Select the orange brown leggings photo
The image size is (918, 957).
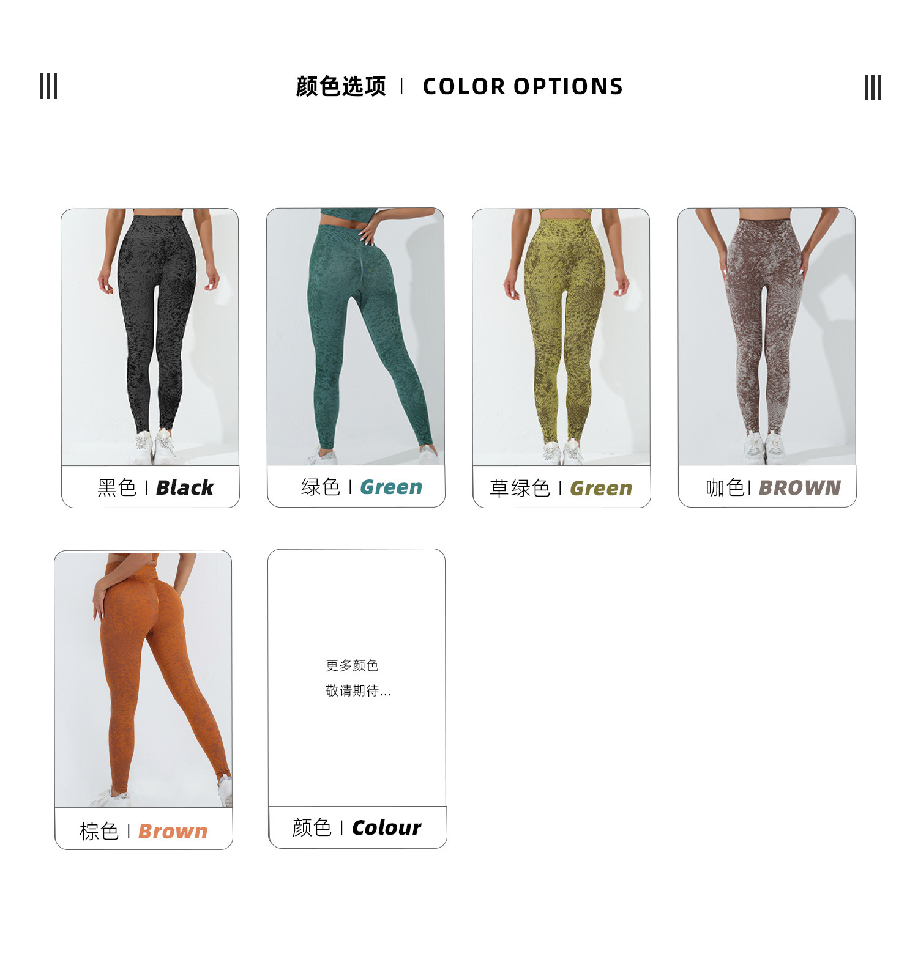point(143,679)
